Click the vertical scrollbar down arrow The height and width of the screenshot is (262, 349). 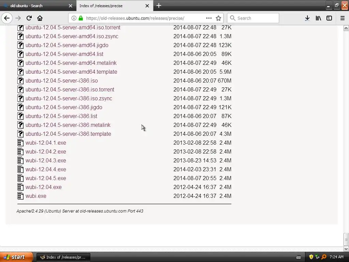346,249
